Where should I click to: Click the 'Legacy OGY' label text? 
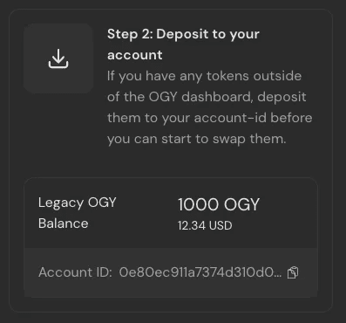[x=78, y=203]
